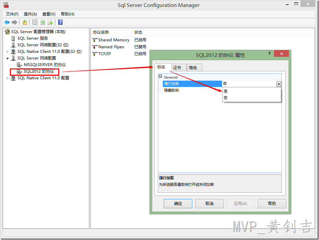Select the 隐藏实例 property row

[x=192, y=90]
